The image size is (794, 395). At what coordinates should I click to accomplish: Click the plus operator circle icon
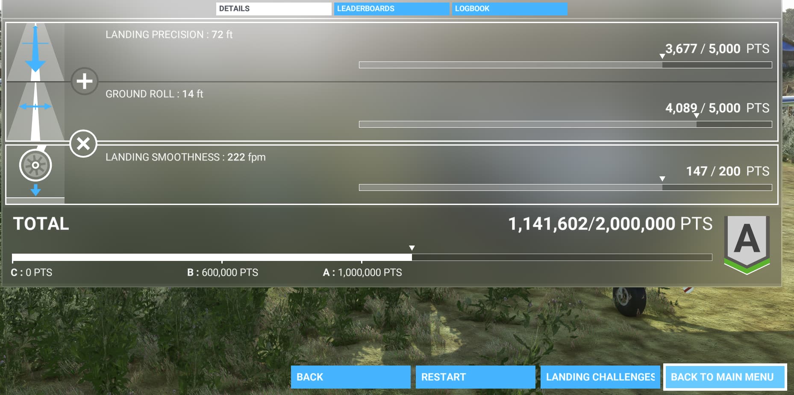(85, 81)
